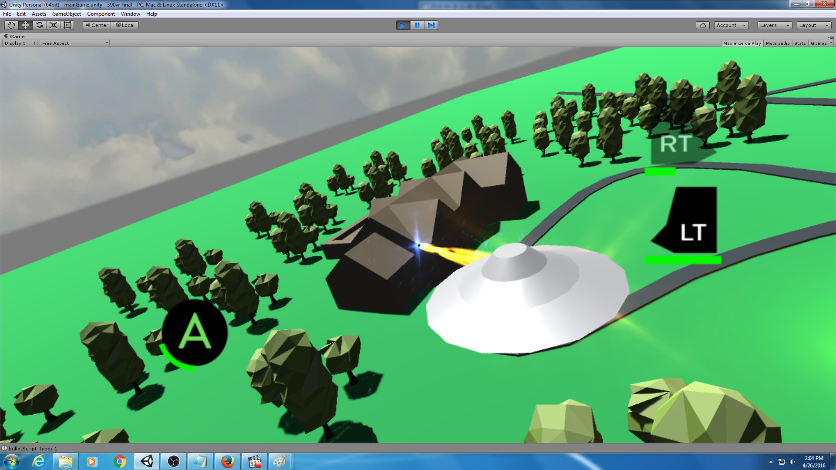This screenshot has width=836, height=470.
Task: Select the Scale tool
Action: 53,25
